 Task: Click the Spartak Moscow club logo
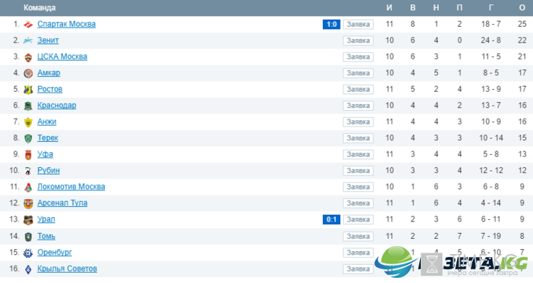tap(28, 25)
